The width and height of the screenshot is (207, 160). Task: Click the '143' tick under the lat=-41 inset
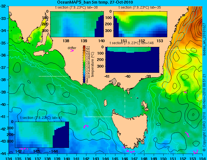(36, 151)
